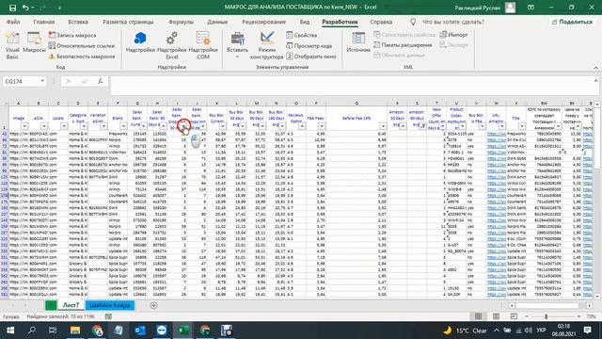Image resolution: width=602 pixels, height=339 pixels.
Task: Open the XML Источник pane
Action: click(x=358, y=42)
